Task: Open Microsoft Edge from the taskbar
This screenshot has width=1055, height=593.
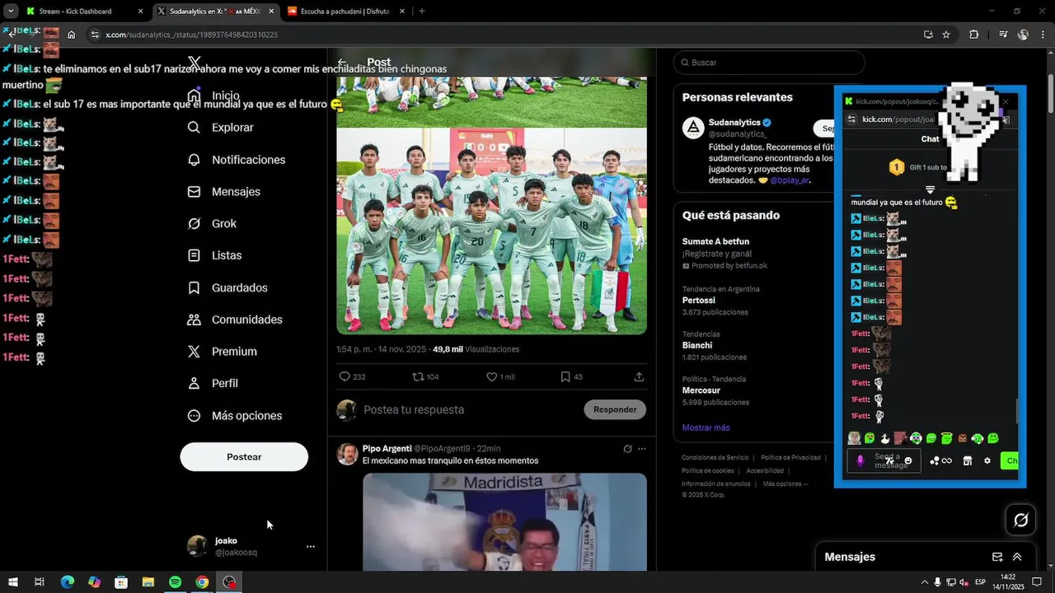Action: [68, 582]
